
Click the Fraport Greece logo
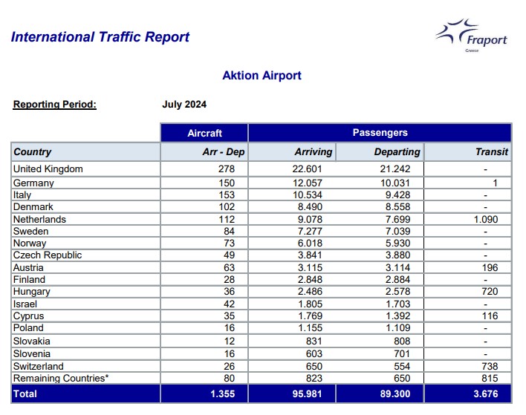[471, 36]
